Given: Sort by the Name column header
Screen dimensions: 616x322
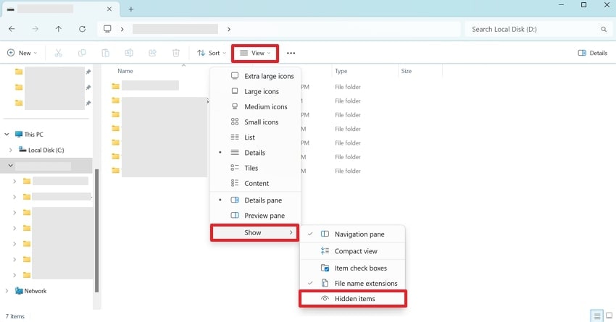Looking at the screenshot, I should (x=125, y=71).
